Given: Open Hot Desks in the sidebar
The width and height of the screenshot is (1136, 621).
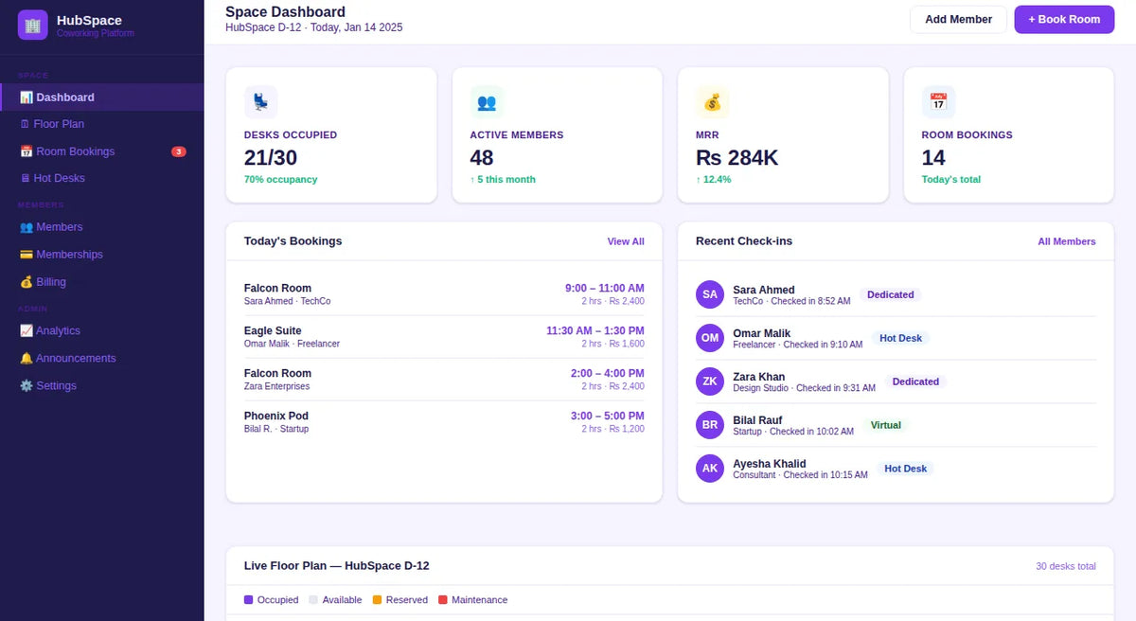Looking at the screenshot, I should 102,178.
